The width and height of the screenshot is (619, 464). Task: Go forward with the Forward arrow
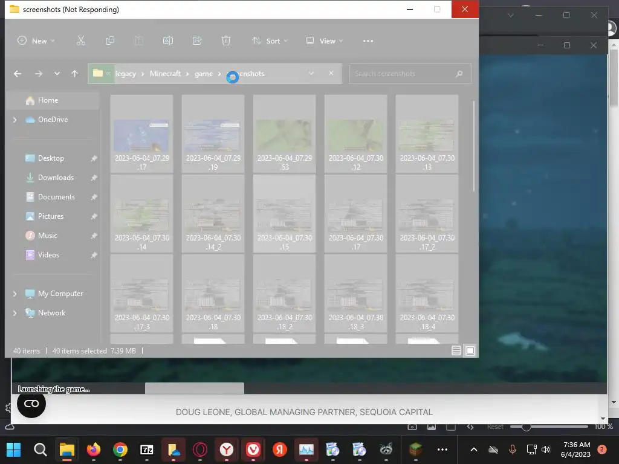pyautogui.click(x=38, y=73)
